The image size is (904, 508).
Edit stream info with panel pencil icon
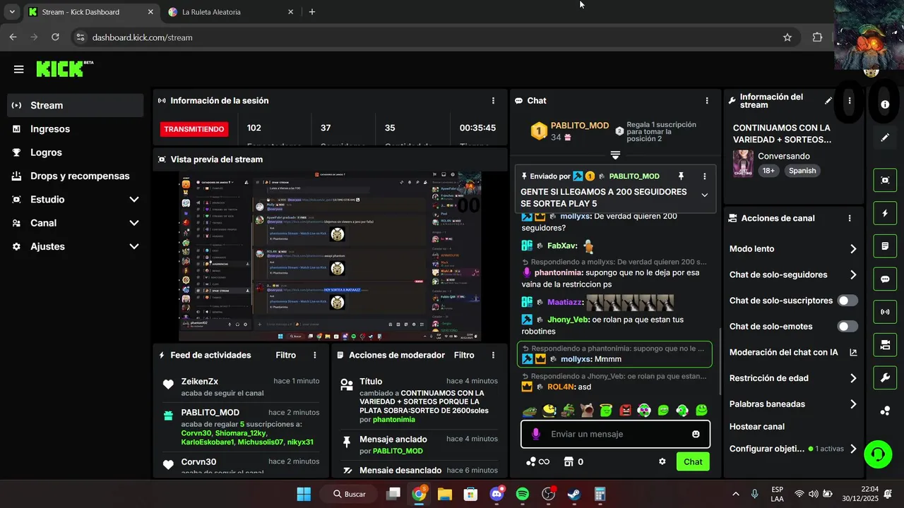coord(828,101)
